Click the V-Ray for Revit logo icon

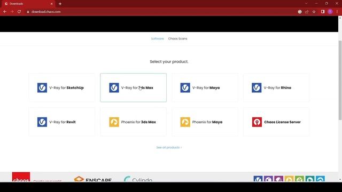[42, 122]
